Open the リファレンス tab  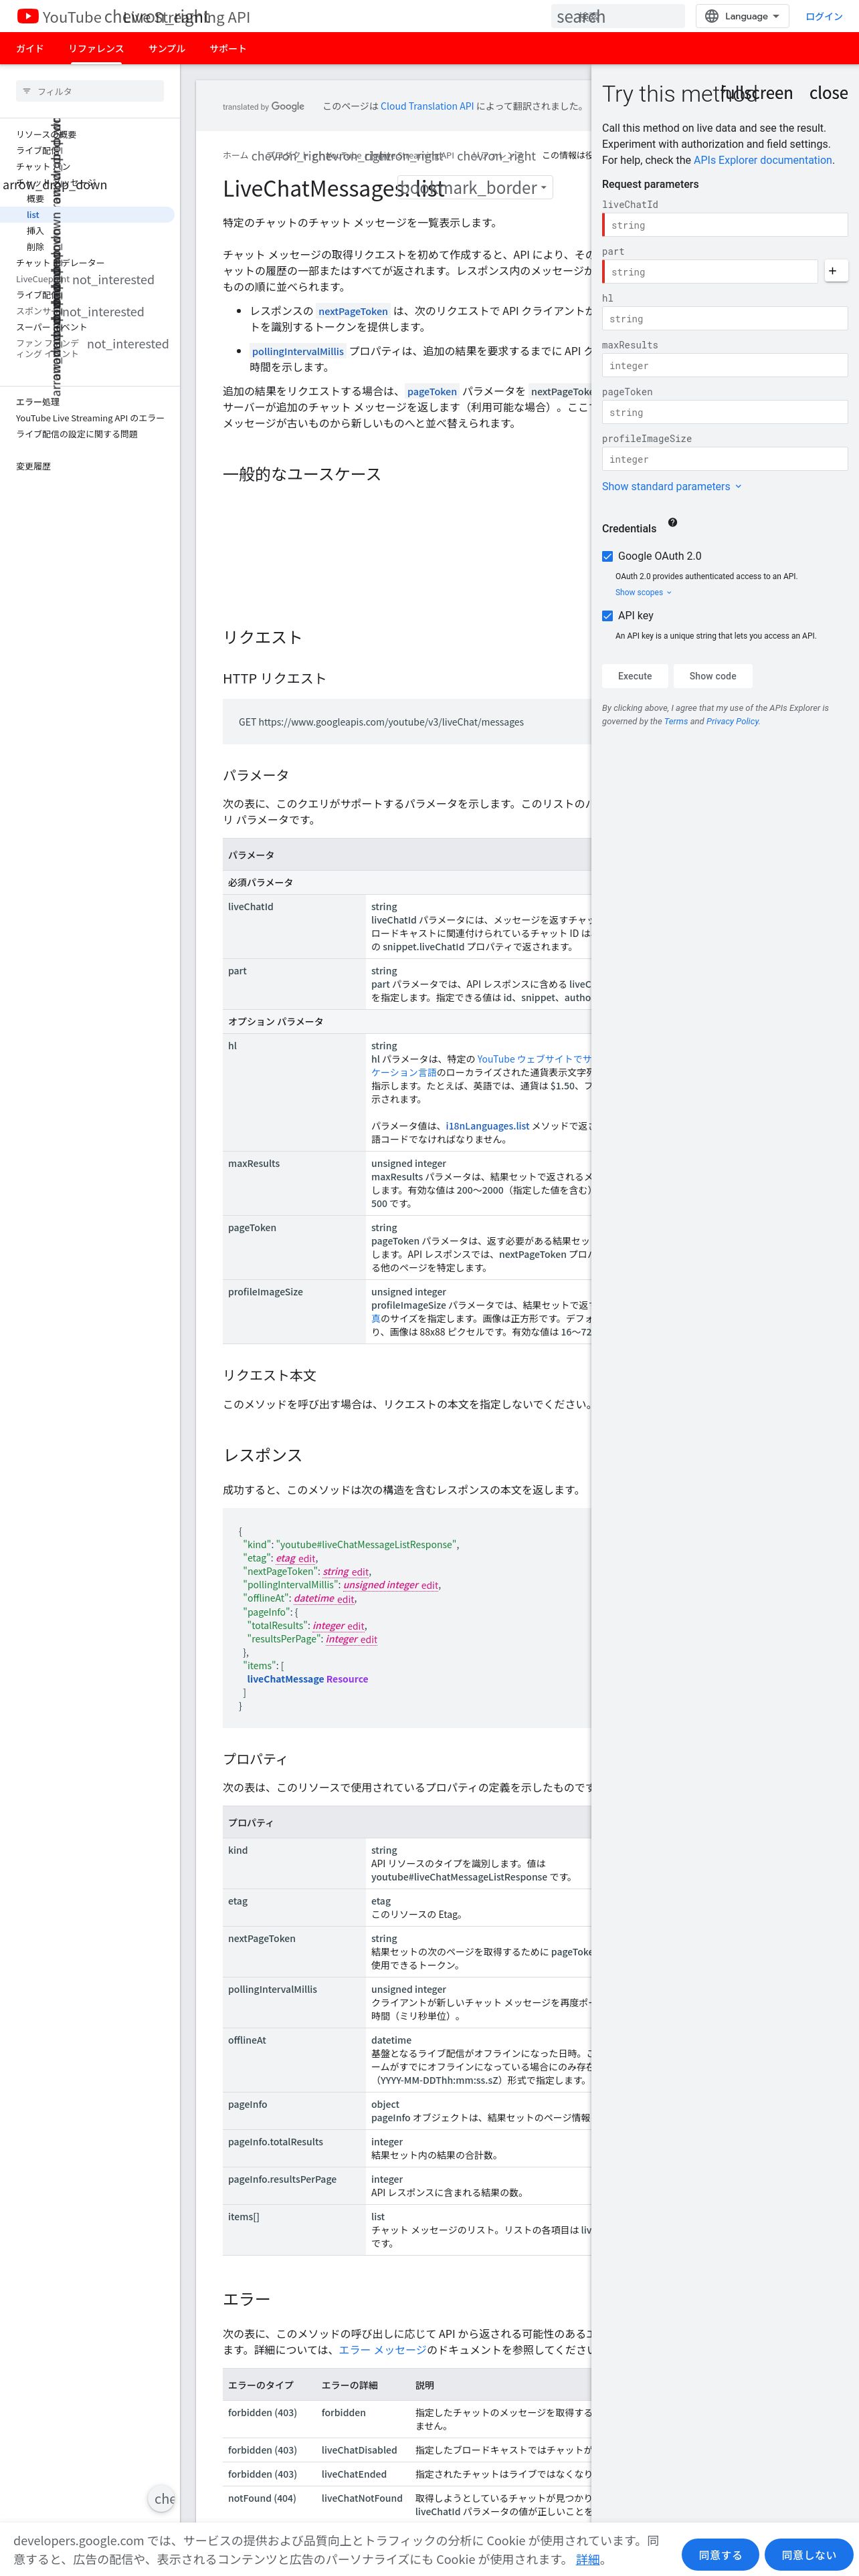point(96,48)
